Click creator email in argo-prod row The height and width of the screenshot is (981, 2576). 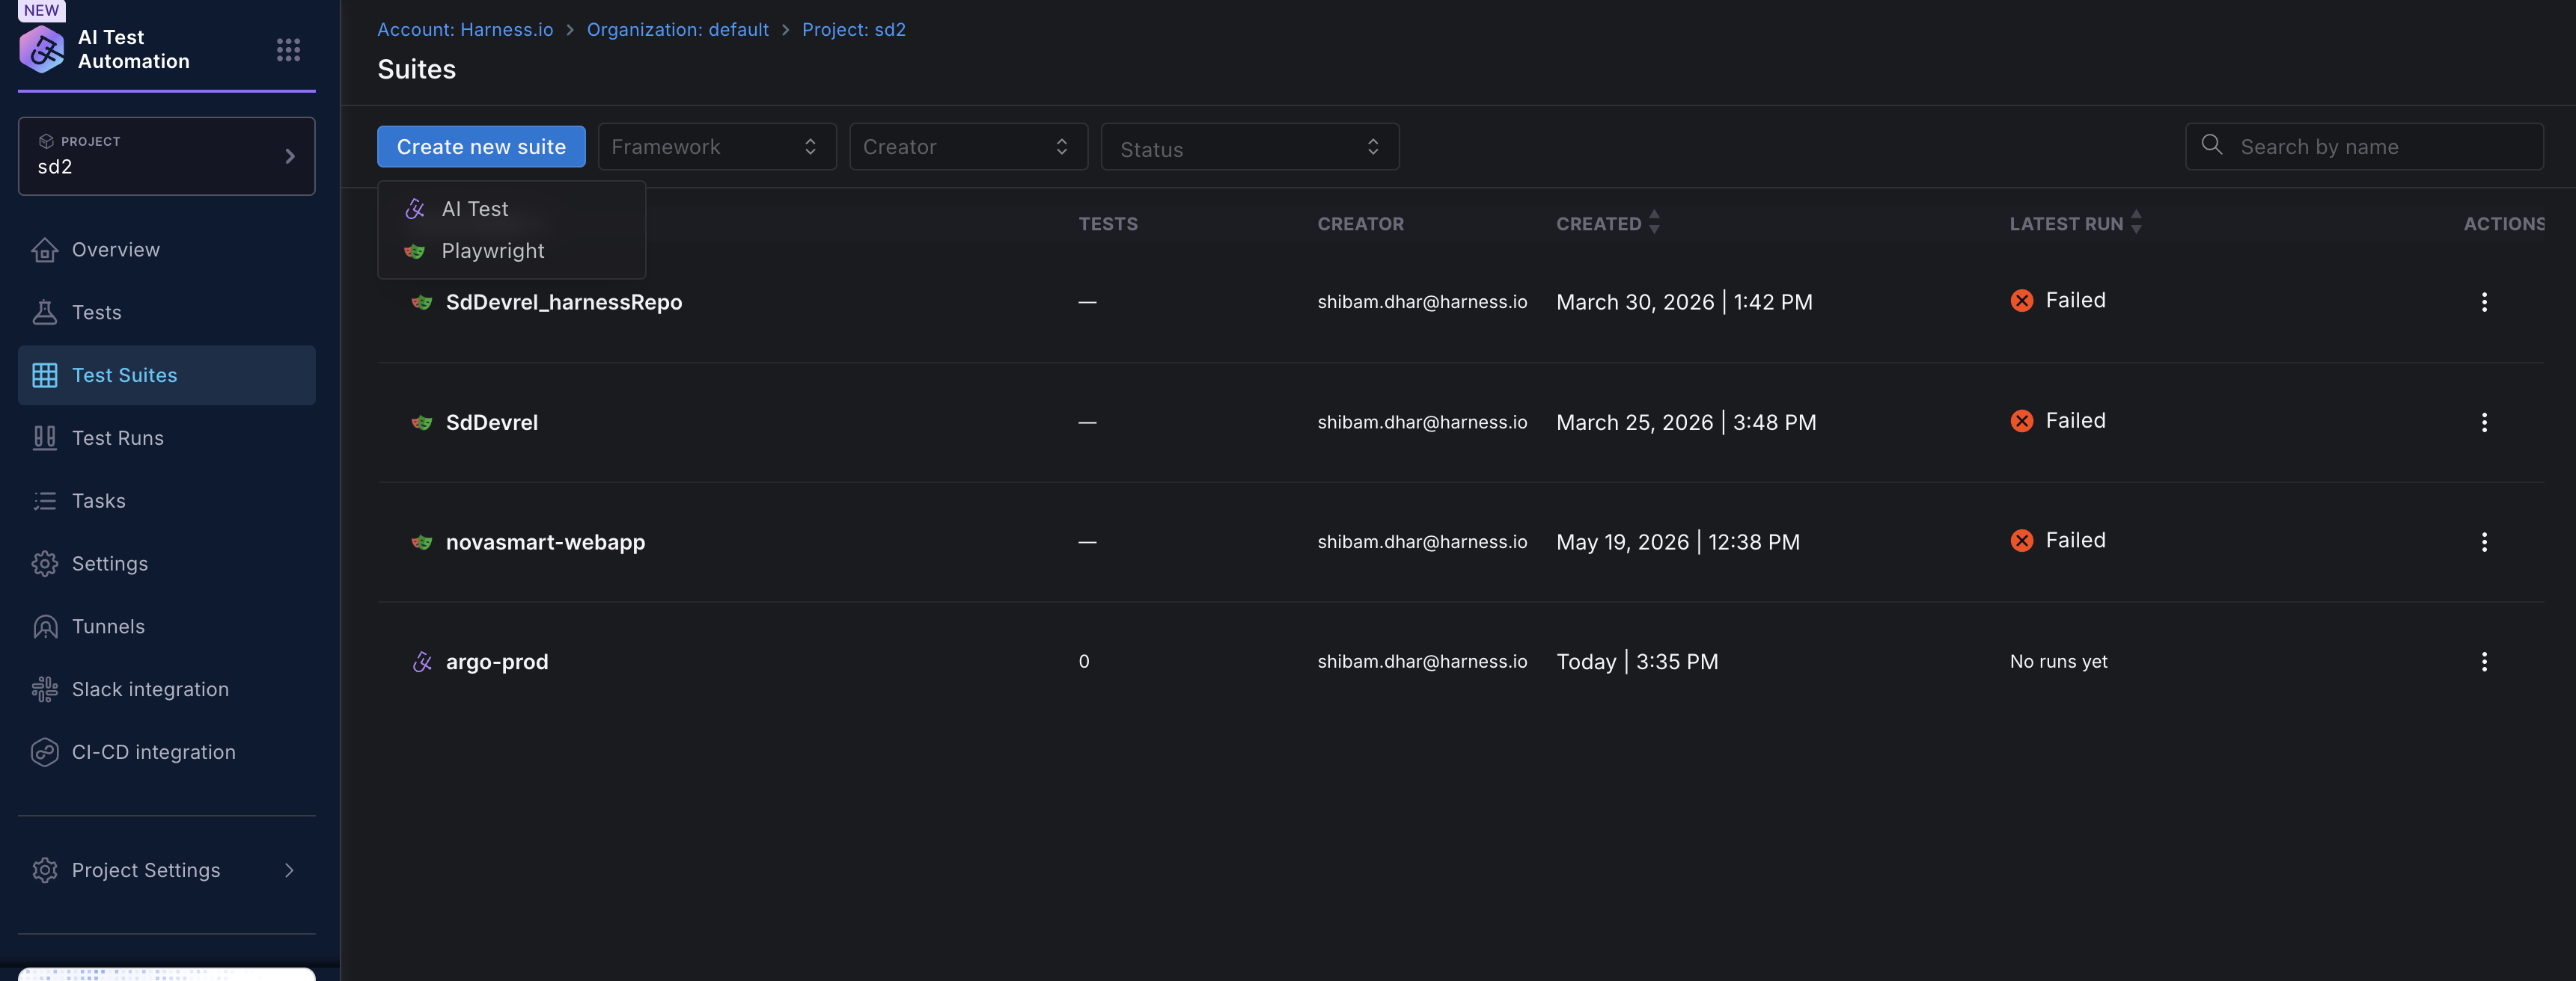pyautogui.click(x=1422, y=661)
